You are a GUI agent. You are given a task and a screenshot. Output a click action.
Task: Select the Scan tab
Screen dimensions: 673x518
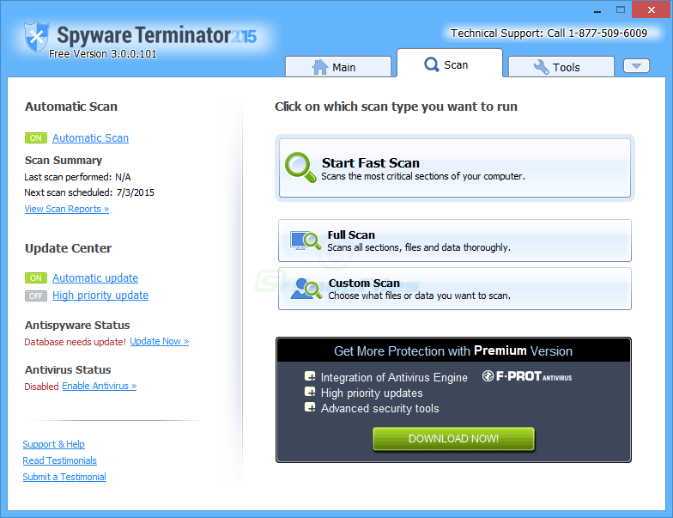click(x=450, y=64)
